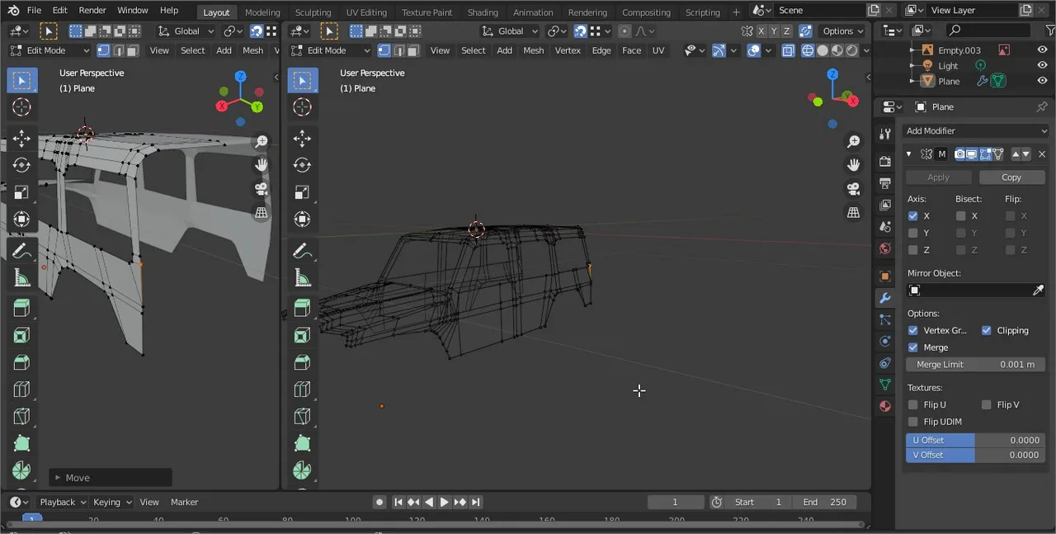Activate the Spin tool in left viewport
1056x534 pixels.
[21, 470]
